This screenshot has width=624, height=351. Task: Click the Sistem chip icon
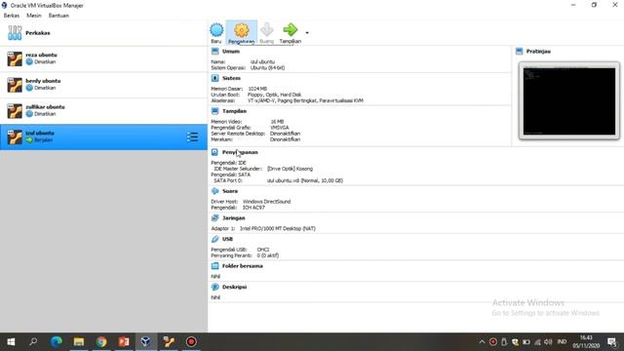coord(214,78)
